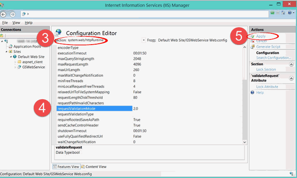Screen dimensions: 297x178
Task: Select GSWebService in the Connections tree
Action: [x=33, y=67]
